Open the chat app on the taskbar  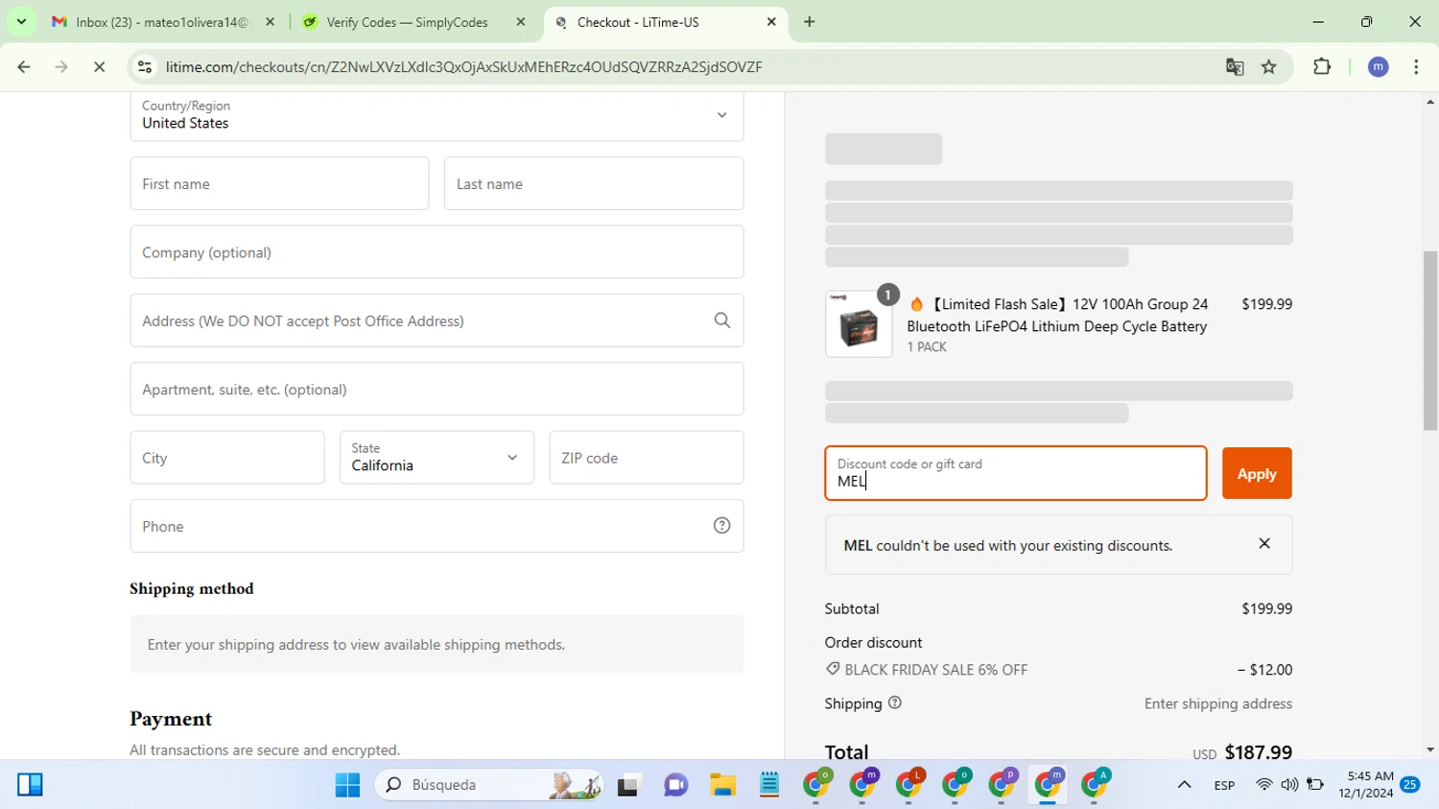pyautogui.click(x=676, y=785)
